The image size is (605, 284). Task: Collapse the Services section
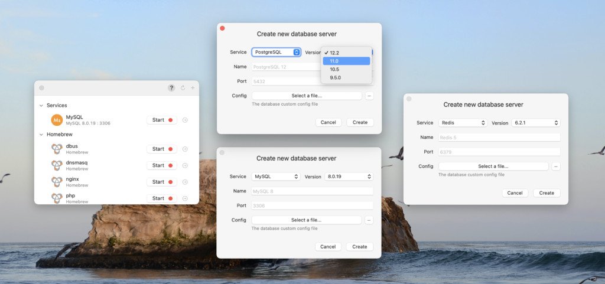click(41, 105)
